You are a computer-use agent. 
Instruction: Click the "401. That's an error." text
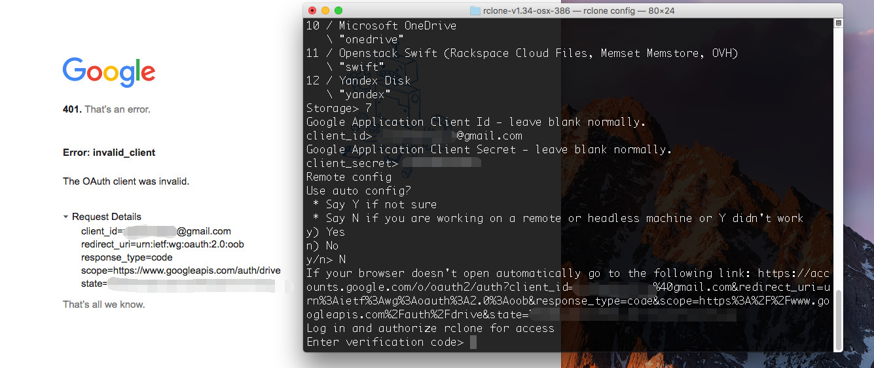pyautogui.click(x=106, y=109)
